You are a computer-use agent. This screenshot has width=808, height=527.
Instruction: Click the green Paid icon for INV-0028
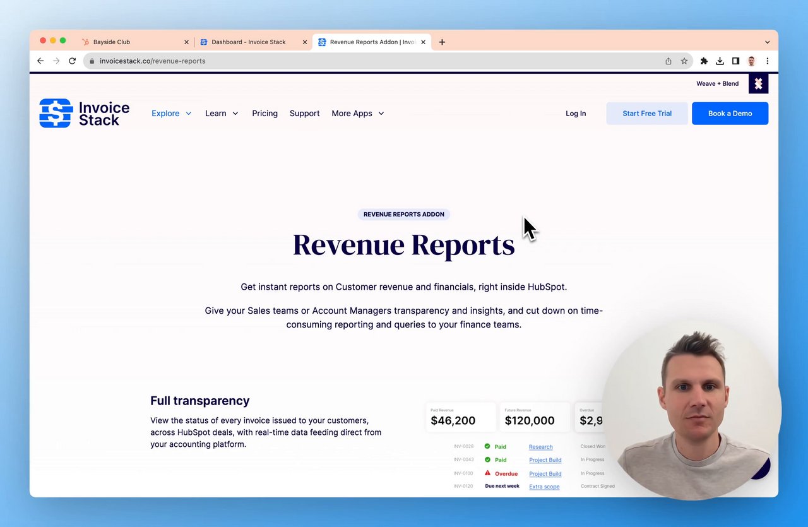(487, 446)
